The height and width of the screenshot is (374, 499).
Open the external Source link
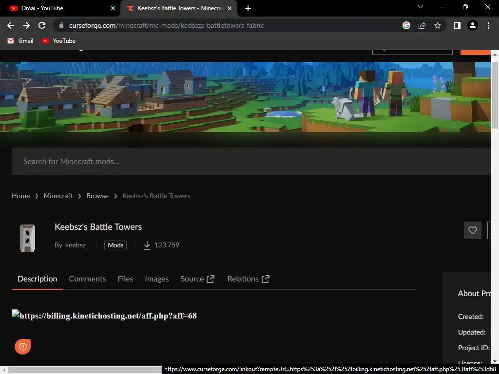coord(197,279)
